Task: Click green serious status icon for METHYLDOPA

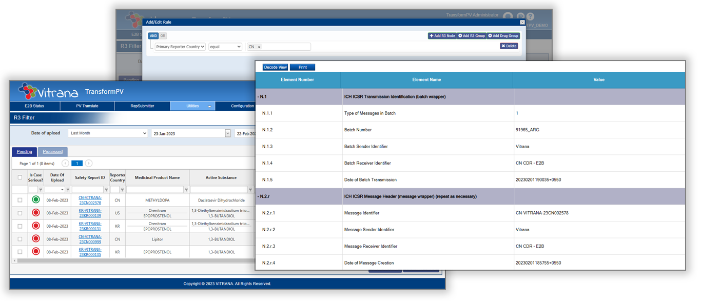Action: click(36, 200)
